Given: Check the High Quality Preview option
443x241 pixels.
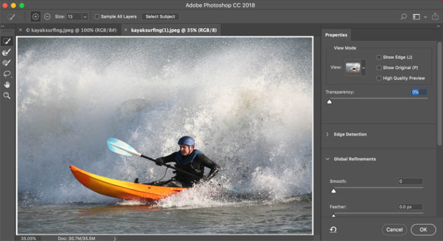Looking at the screenshot, I should 379,78.
